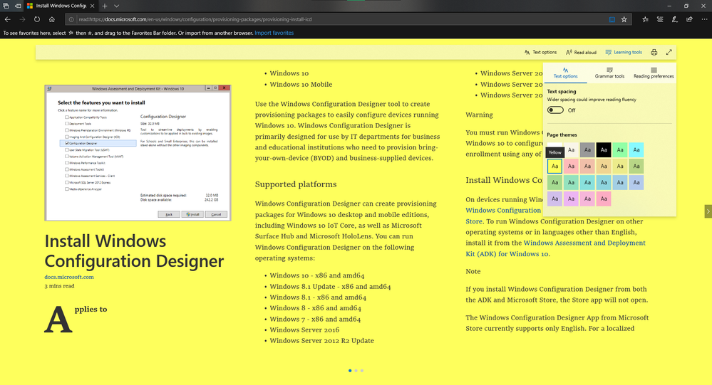Open a new tab with plus icon
Screen dimensions: 712x385
(105, 6)
